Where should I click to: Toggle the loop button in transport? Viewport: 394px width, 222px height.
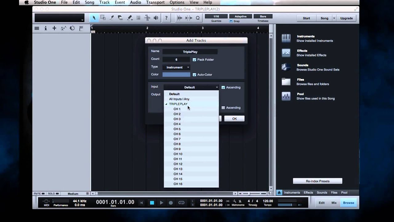click(x=181, y=203)
